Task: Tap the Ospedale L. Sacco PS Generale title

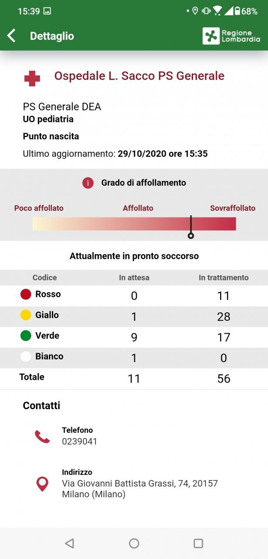Action: [x=139, y=76]
